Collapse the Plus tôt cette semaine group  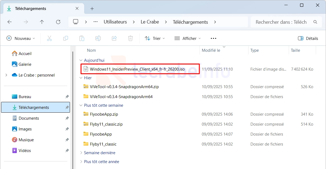coord(81,105)
